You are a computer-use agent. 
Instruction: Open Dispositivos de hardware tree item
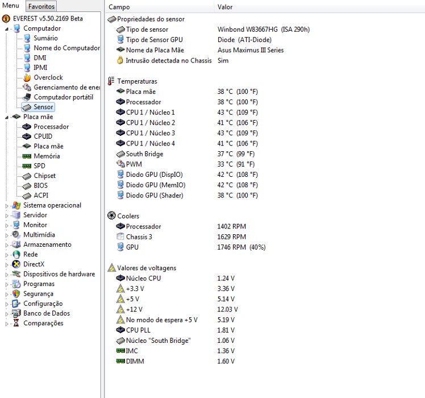click(x=59, y=274)
